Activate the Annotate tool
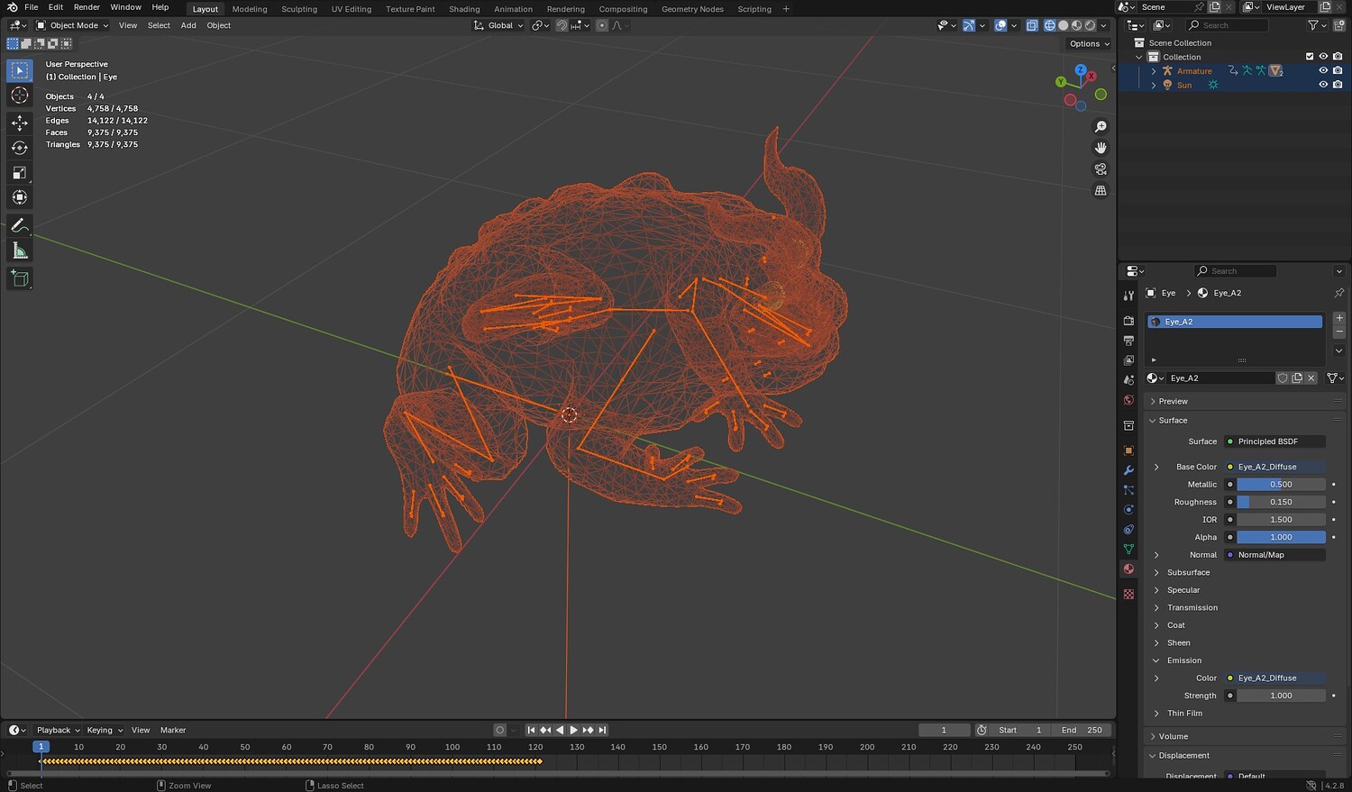The image size is (1352, 792). (x=20, y=226)
